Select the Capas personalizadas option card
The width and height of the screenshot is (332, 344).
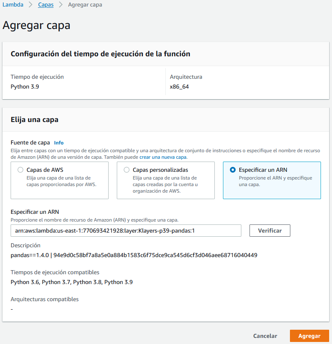click(x=165, y=180)
